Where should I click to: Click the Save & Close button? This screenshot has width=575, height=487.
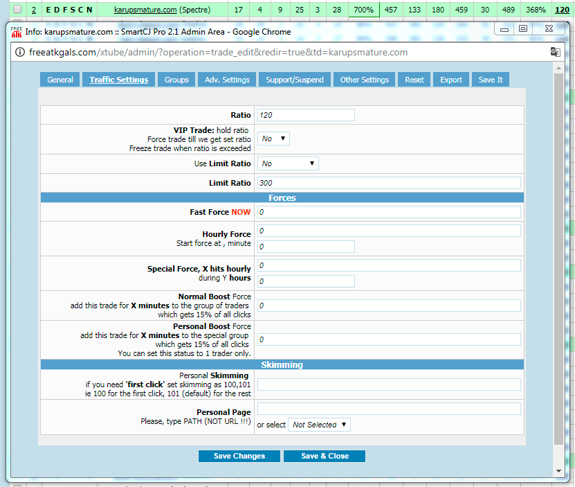coord(325,456)
